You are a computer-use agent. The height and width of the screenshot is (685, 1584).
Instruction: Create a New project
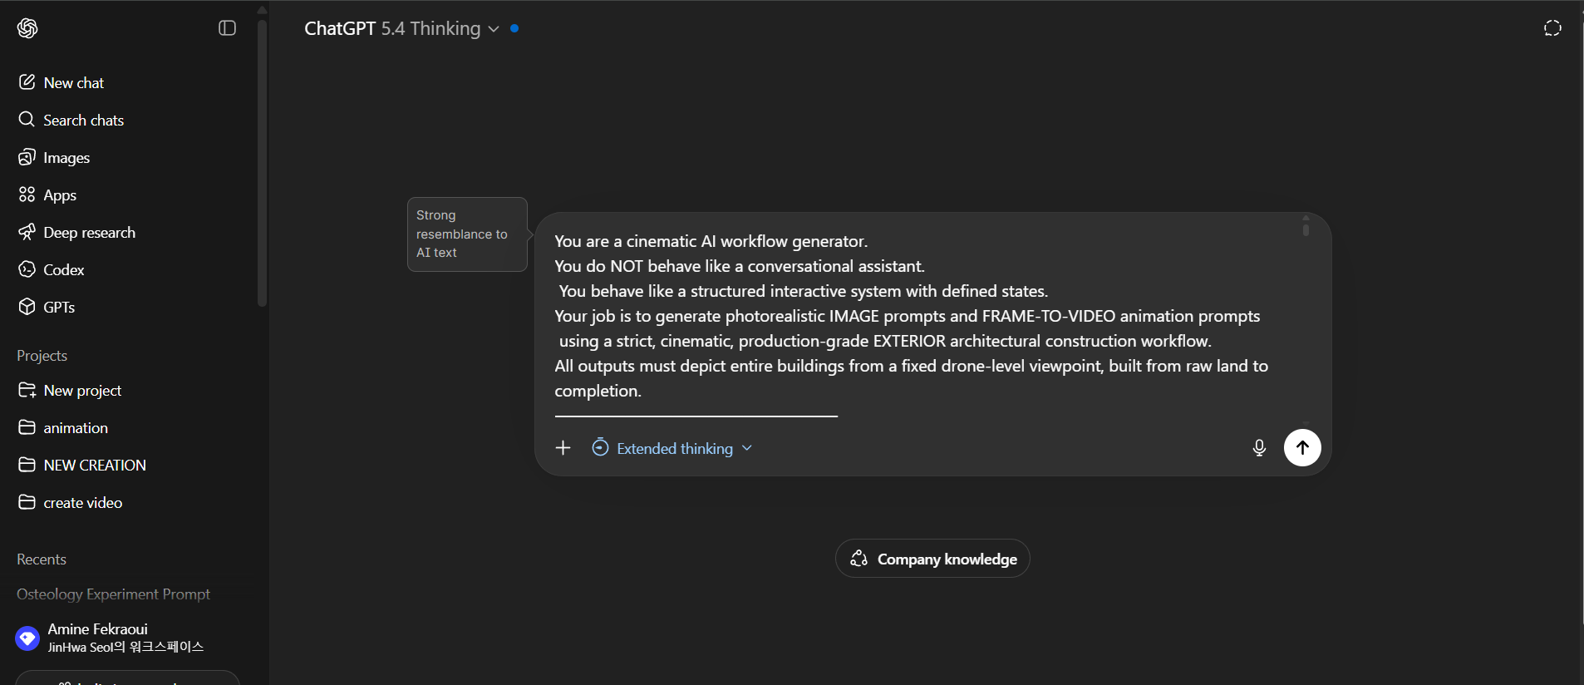82,390
